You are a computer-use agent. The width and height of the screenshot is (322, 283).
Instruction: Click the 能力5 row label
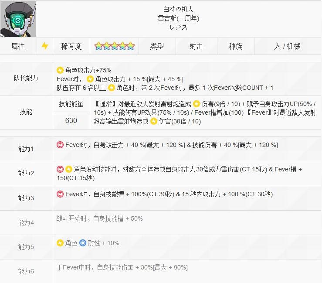click(x=26, y=247)
